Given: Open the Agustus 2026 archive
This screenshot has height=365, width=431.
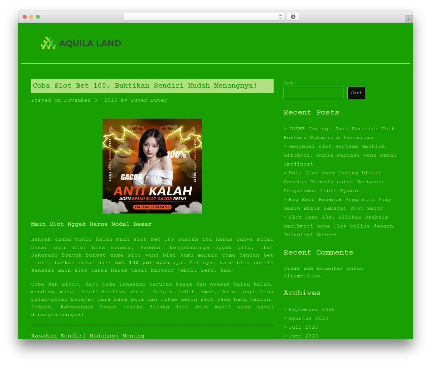Looking at the screenshot, I should point(308,318).
